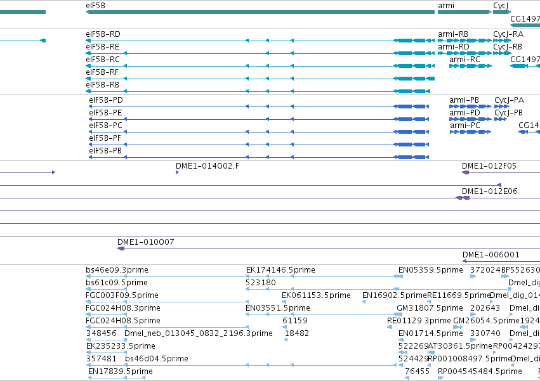Select the CycJ-PB protein label
Screen dimensions: 540x381
(509, 113)
